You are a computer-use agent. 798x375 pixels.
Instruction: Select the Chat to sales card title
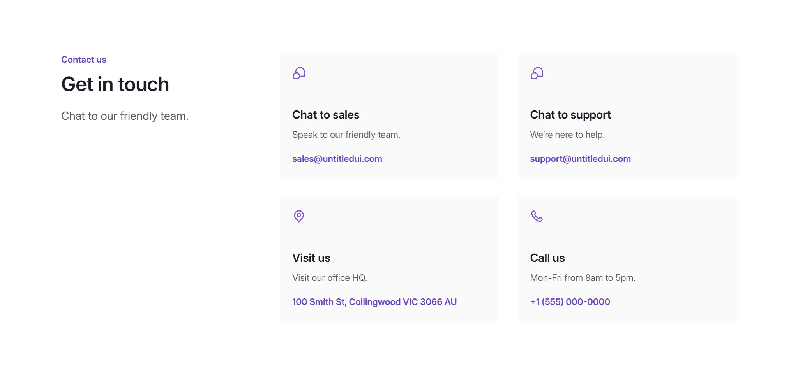point(326,115)
